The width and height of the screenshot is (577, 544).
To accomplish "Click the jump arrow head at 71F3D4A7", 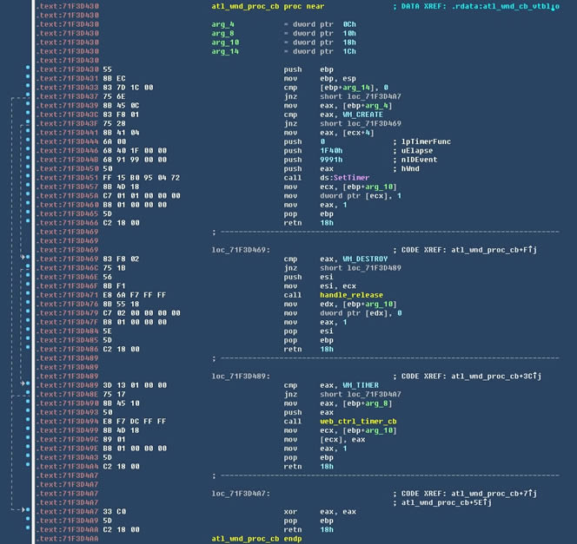I will click(x=23, y=511).
